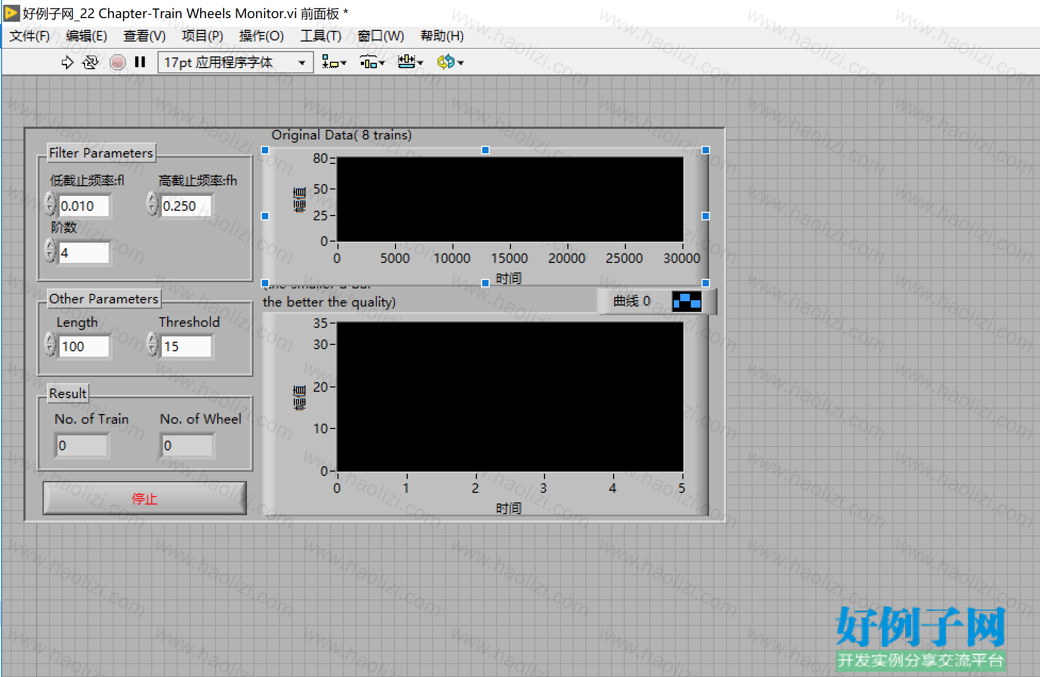Open the 帮助(H) menu
The image size is (1040, 677).
click(442, 36)
